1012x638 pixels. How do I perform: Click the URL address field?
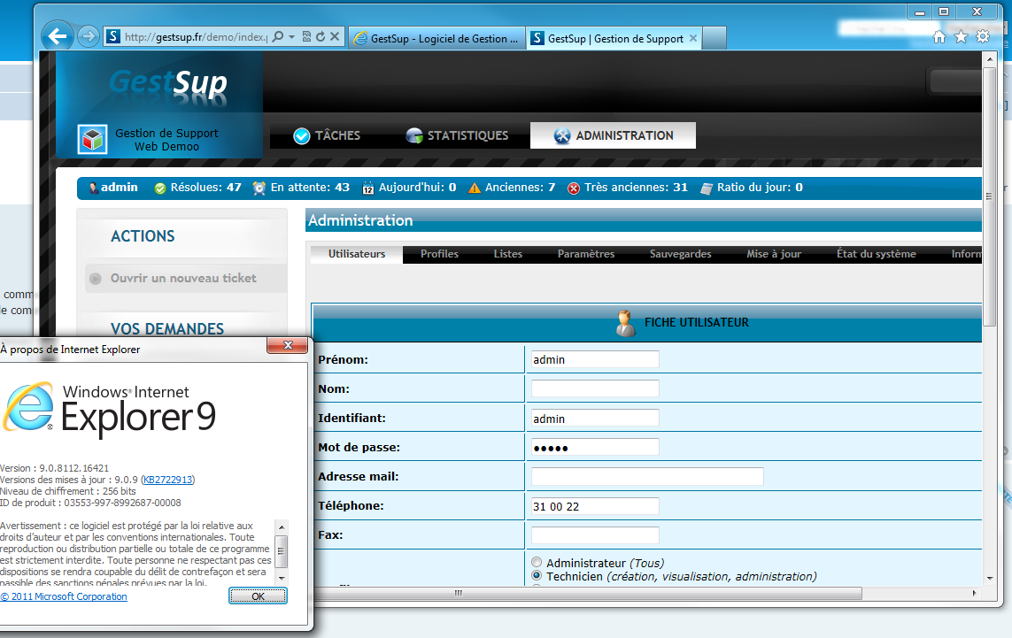coord(195,37)
